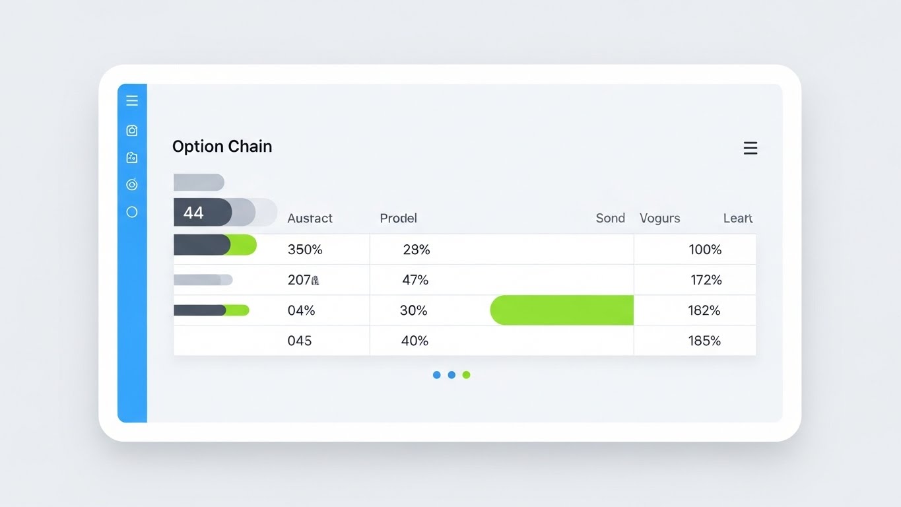Switch to the Austact column tab
901x507 pixels.
(310, 218)
